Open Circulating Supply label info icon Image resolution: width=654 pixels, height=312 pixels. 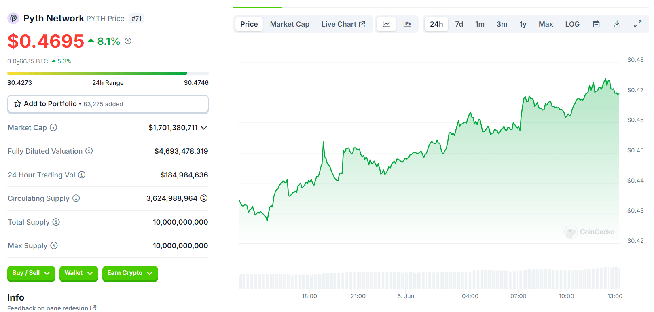click(76, 198)
